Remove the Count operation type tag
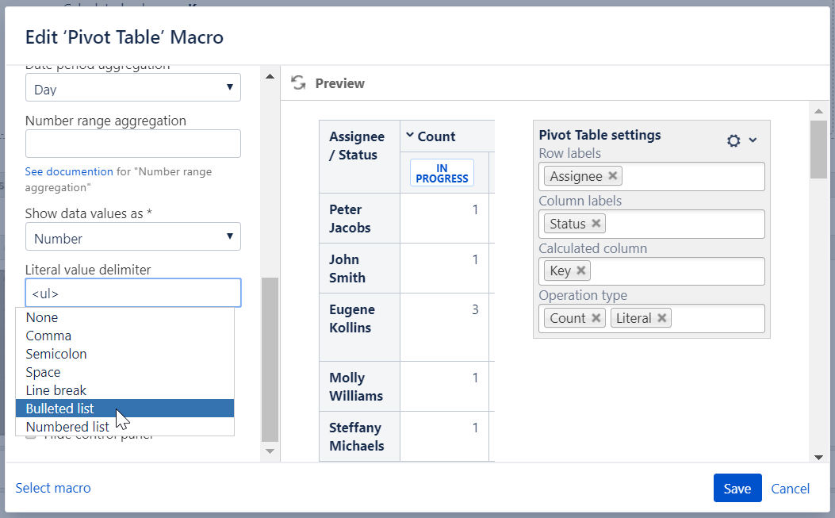 point(596,318)
